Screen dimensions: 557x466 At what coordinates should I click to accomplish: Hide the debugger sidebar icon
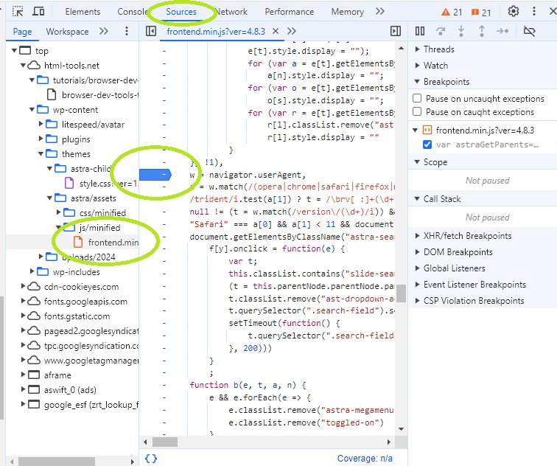(396, 31)
